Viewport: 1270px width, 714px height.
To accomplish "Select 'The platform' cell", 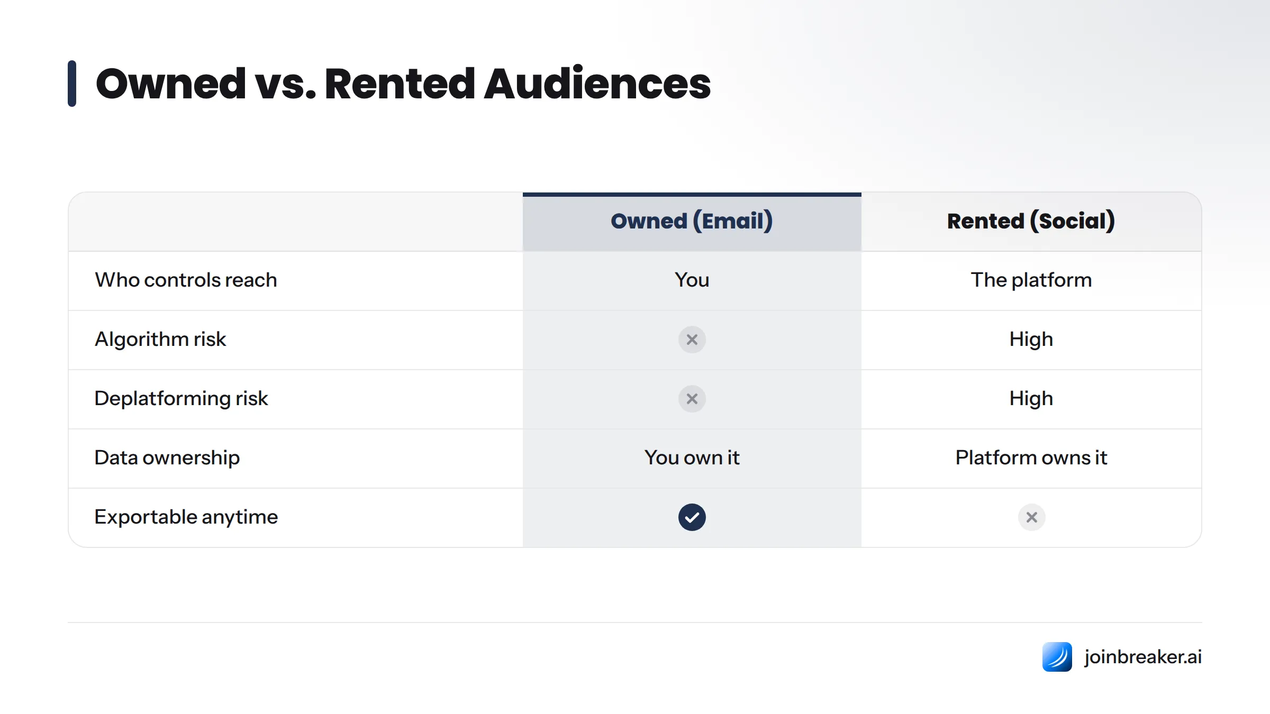I will 1031,280.
